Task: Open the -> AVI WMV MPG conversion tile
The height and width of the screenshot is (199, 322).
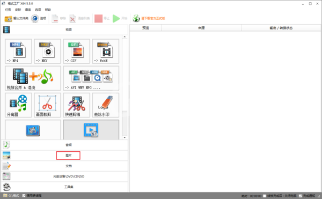Action: [x=91, y=78]
